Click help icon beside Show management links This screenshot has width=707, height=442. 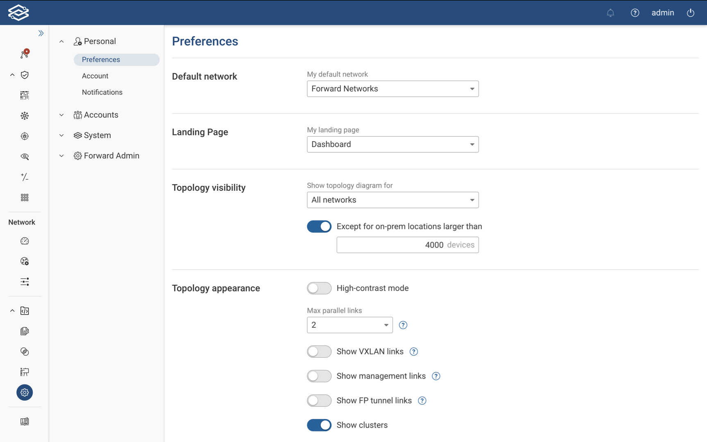[436, 376]
